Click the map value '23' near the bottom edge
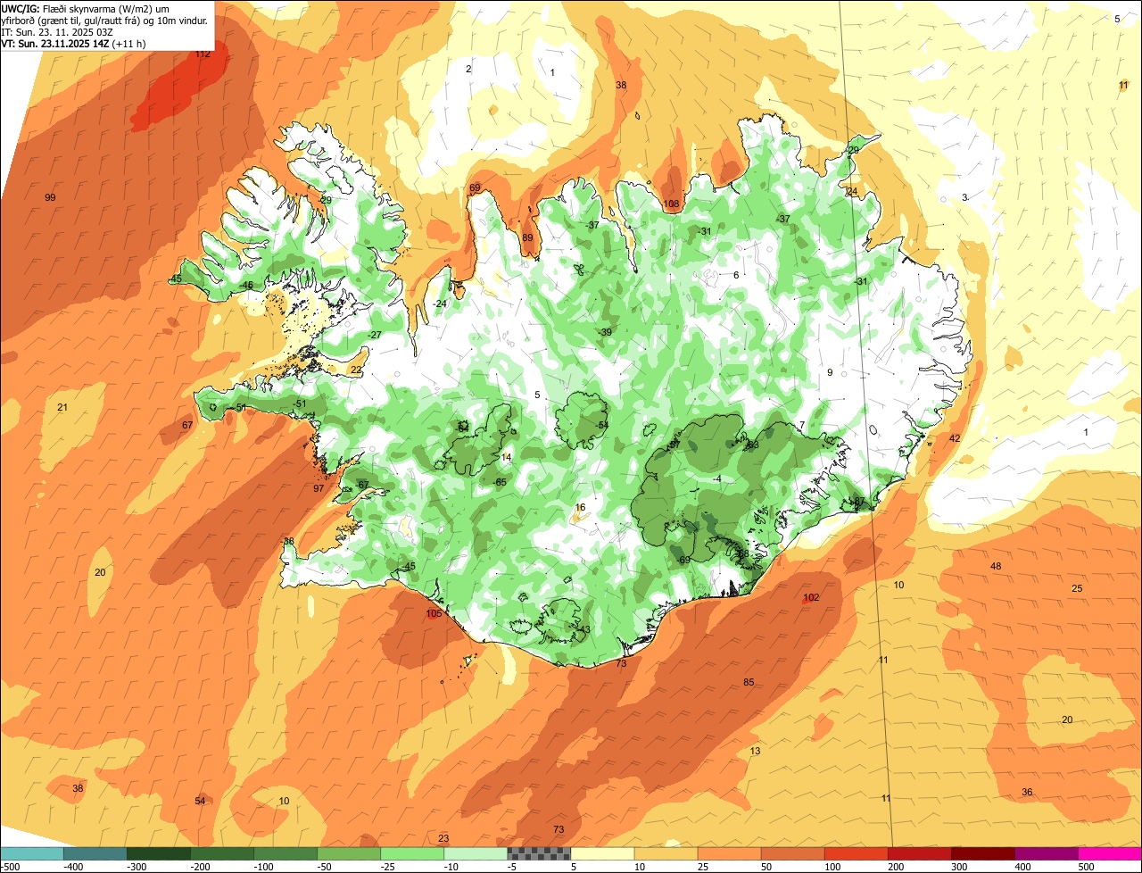 pos(443,838)
